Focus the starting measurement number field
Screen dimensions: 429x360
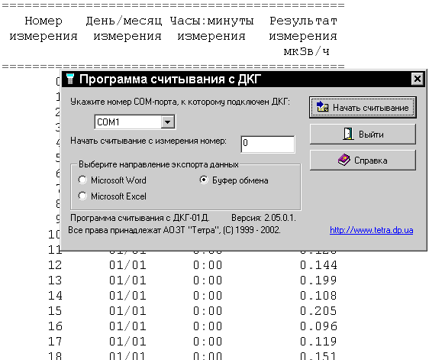268,144
